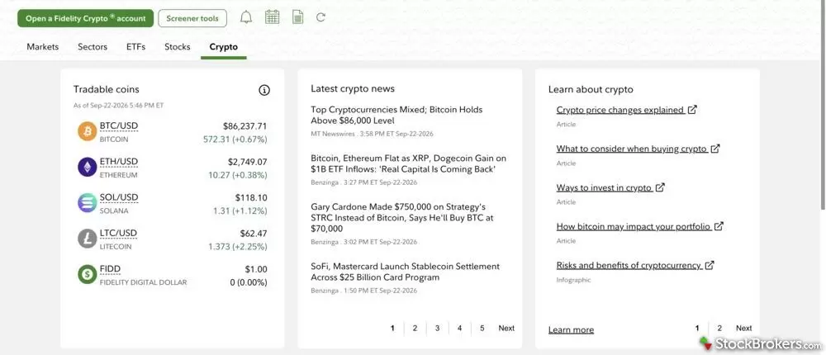Open the SOL/USD symbol link
The image size is (826, 355).
(x=118, y=197)
